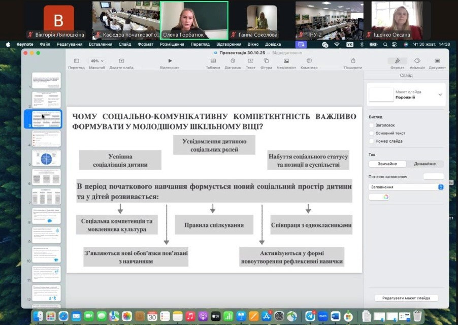The width and height of the screenshot is (458, 325).
Task: Expand the Макет слайда layout chooser
Action: coord(440,94)
